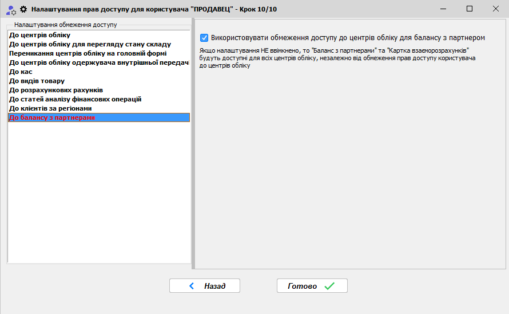Go back with the 'Назад' button
This screenshot has height=314, width=509.
point(205,286)
